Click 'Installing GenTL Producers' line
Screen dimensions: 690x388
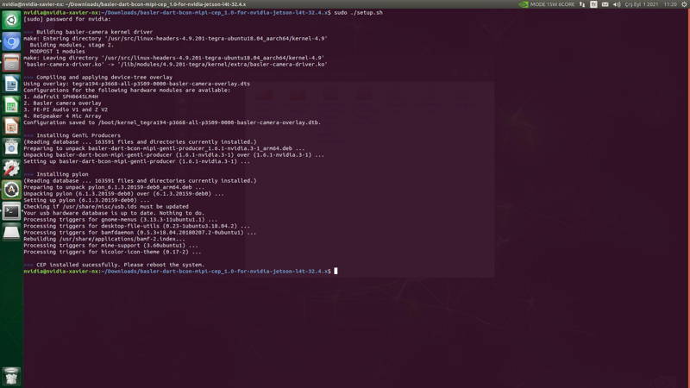pyautogui.click(x=78, y=135)
